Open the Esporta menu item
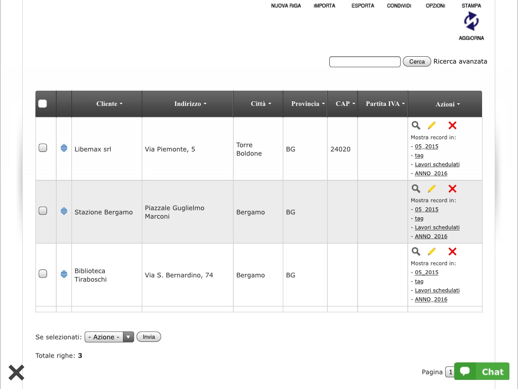This screenshot has height=389, width=518. [363, 6]
